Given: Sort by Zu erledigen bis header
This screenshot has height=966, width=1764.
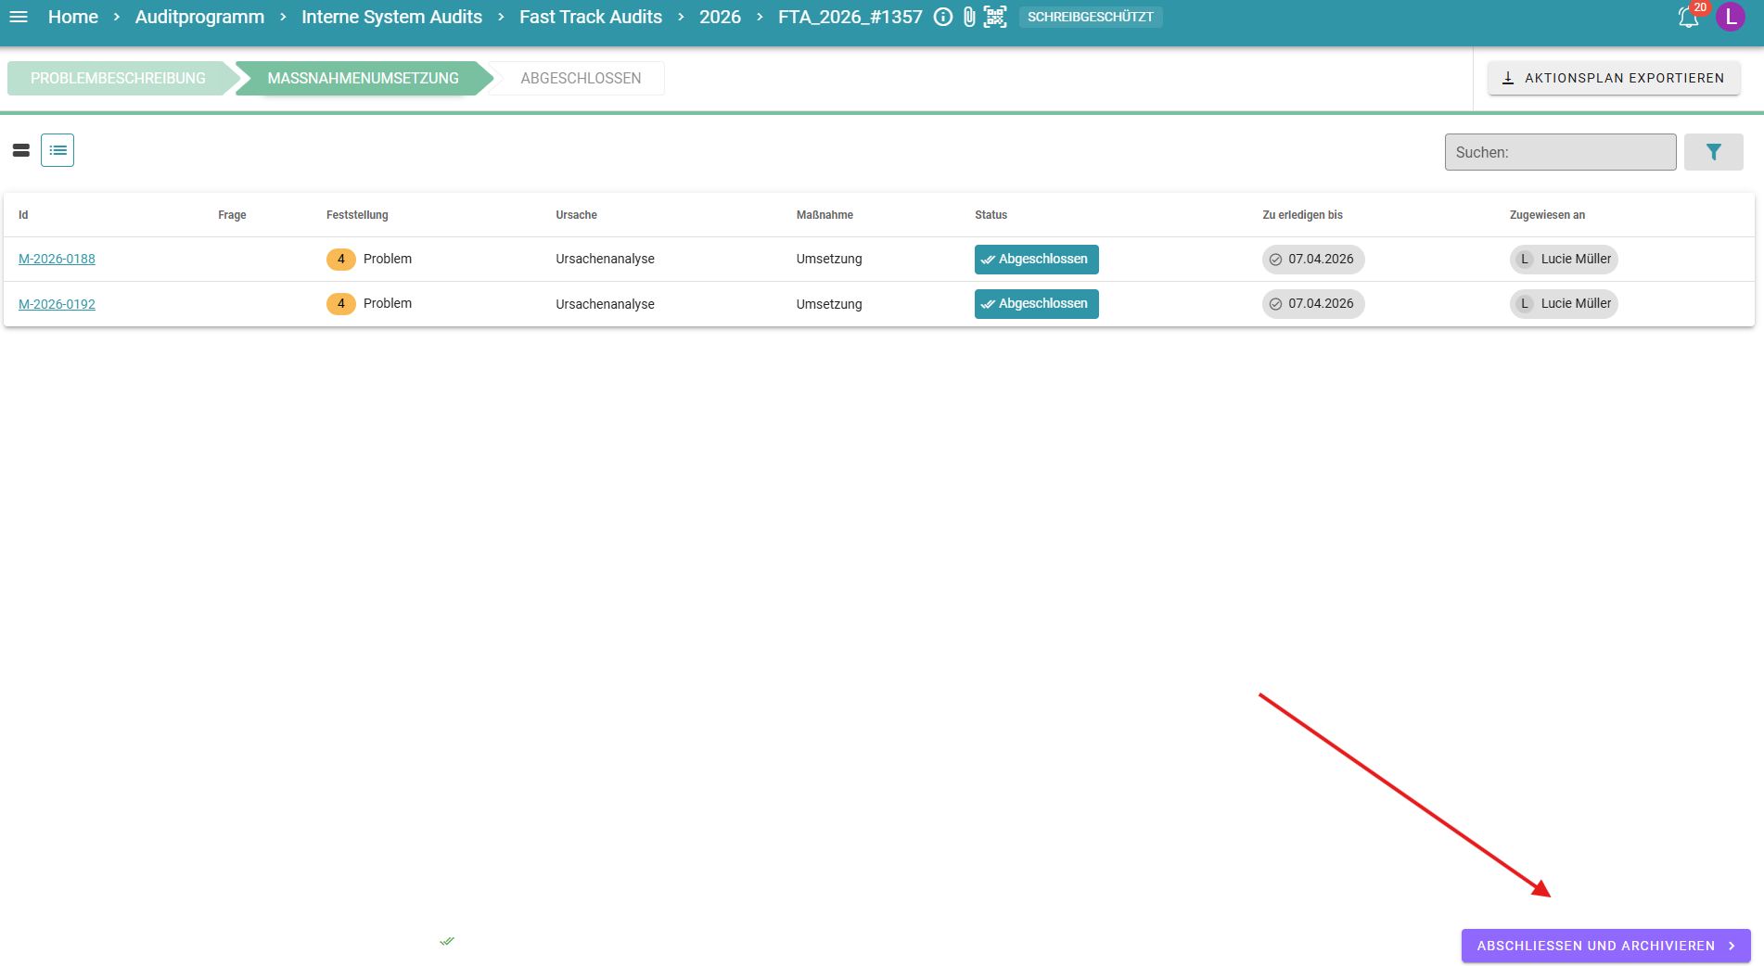Looking at the screenshot, I should [x=1302, y=215].
